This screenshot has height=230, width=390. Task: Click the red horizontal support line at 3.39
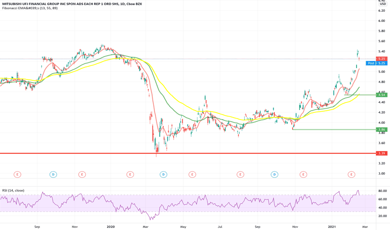pos(188,153)
